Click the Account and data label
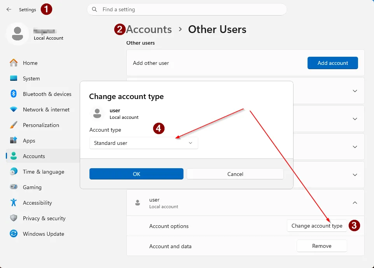 [x=170, y=246]
